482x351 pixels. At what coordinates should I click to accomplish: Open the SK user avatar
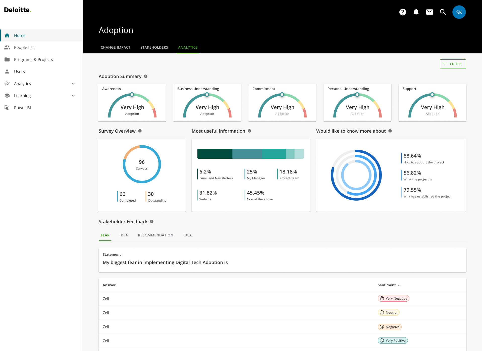tap(459, 12)
